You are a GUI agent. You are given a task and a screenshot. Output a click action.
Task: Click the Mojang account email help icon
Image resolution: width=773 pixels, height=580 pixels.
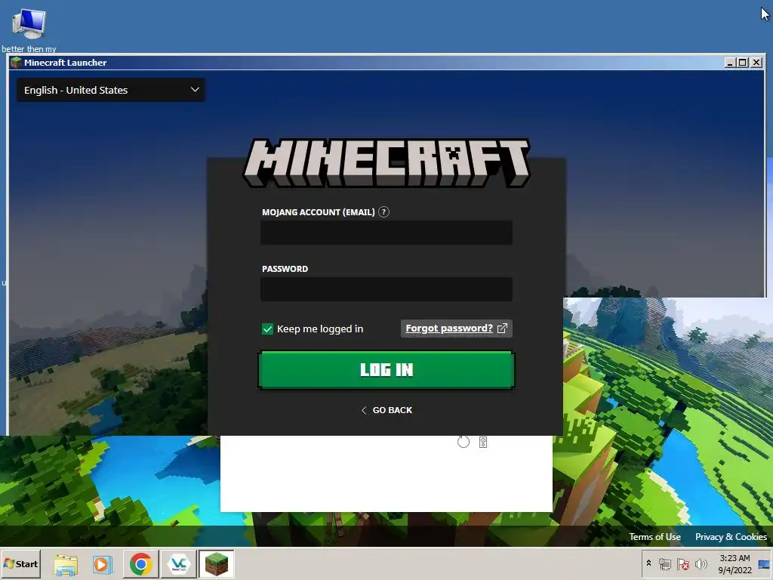pyautogui.click(x=383, y=212)
